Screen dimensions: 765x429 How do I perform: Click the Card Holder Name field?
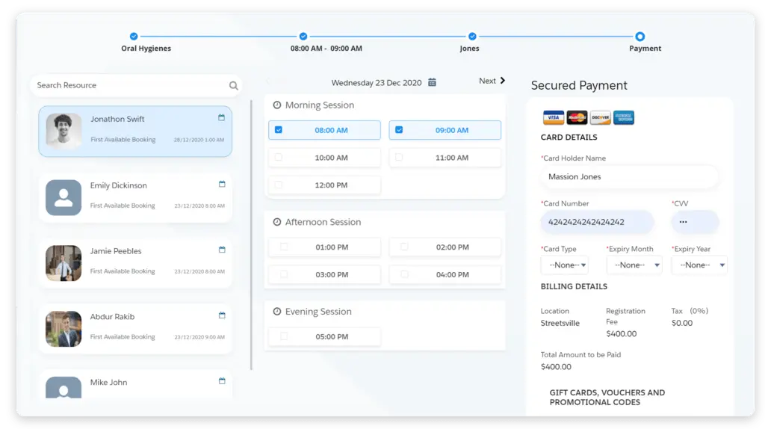pyautogui.click(x=629, y=176)
